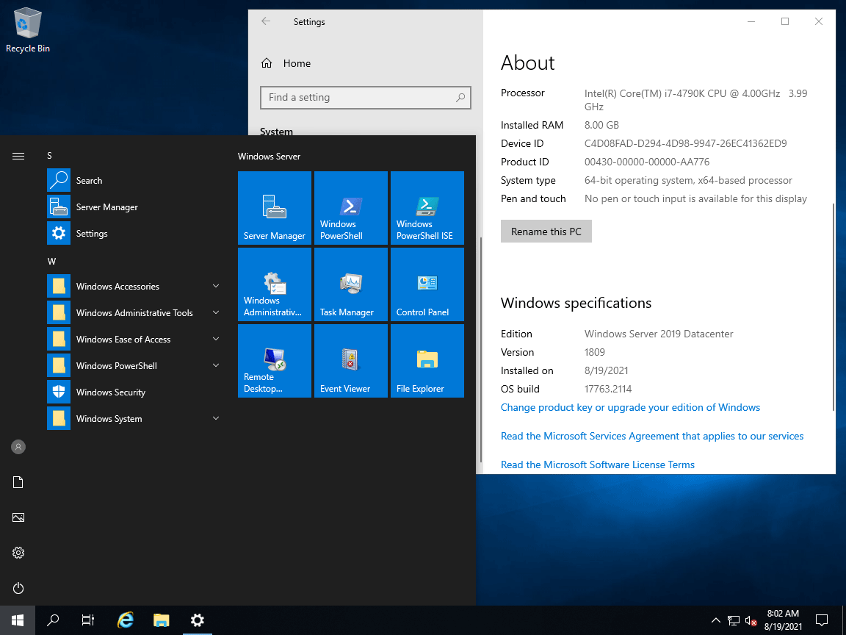Expand the Windows Ease of Access folder
846x635 pixels.
(135, 339)
